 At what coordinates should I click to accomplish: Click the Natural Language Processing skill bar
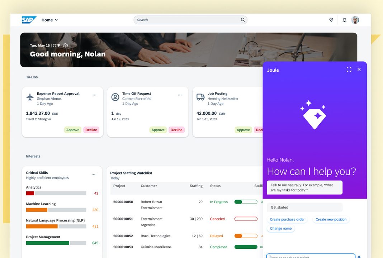[56, 226]
